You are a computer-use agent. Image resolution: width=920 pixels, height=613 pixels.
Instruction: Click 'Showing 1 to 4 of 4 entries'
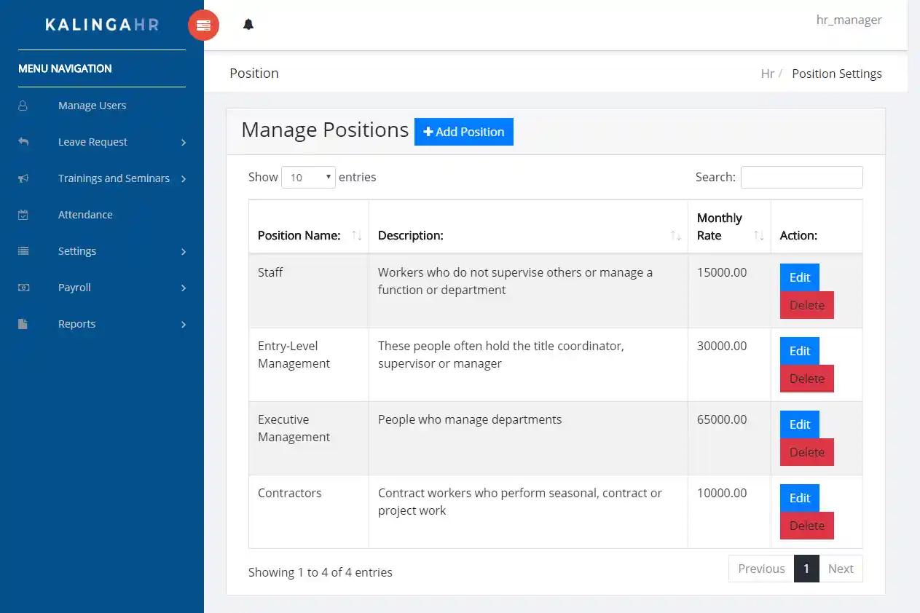tap(321, 572)
